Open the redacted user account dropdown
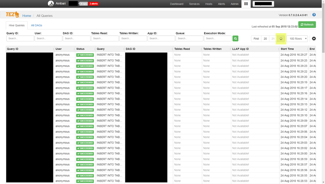 click(x=263, y=4)
